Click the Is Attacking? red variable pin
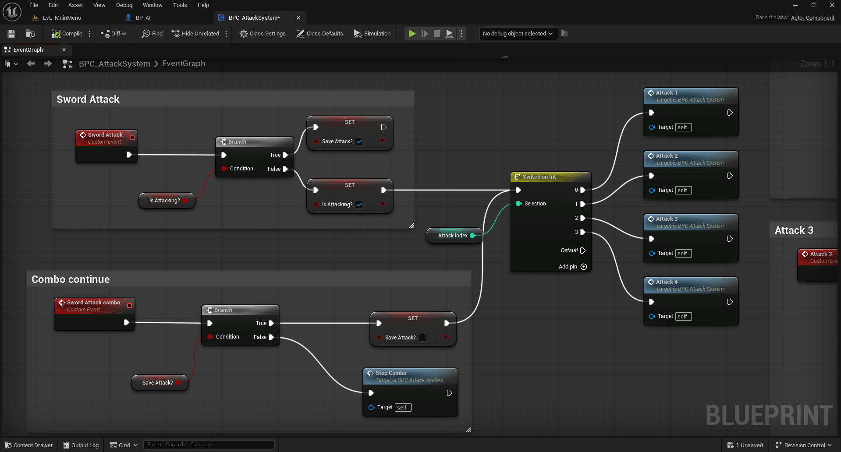841x452 pixels. point(185,201)
